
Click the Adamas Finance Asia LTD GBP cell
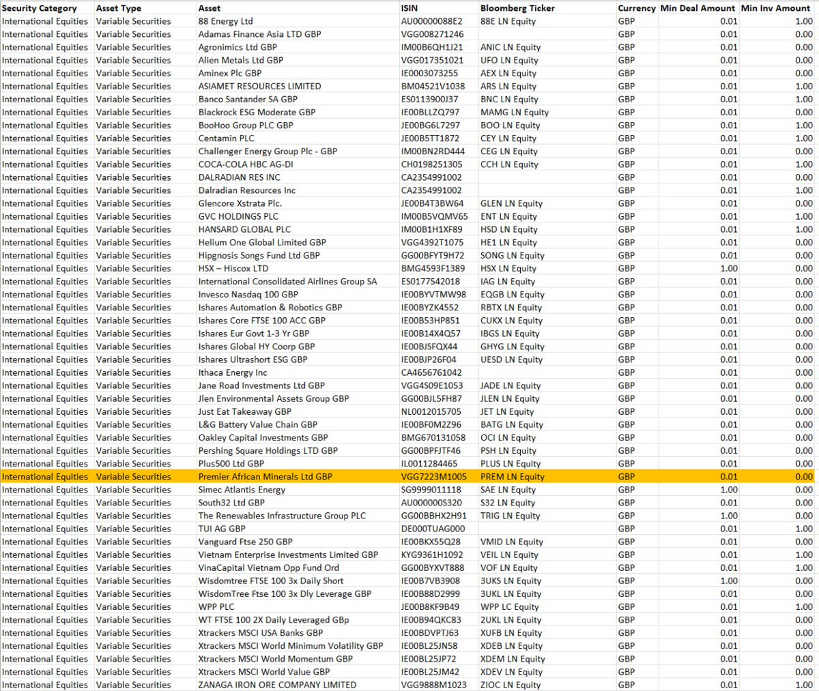coord(259,34)
